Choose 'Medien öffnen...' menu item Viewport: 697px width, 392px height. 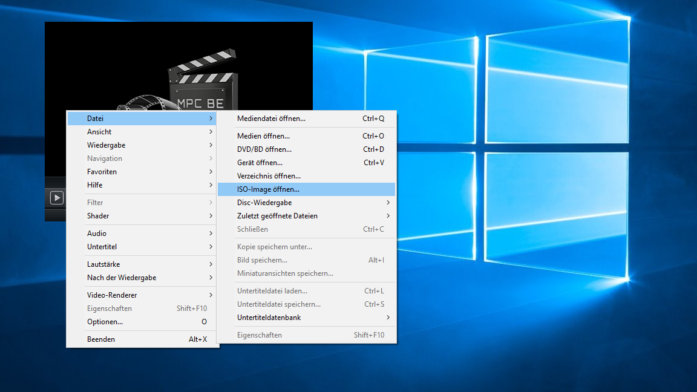(263, 136)
